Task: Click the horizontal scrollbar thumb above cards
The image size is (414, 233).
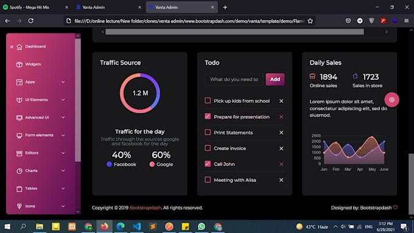Action: [x=234, y=32]
